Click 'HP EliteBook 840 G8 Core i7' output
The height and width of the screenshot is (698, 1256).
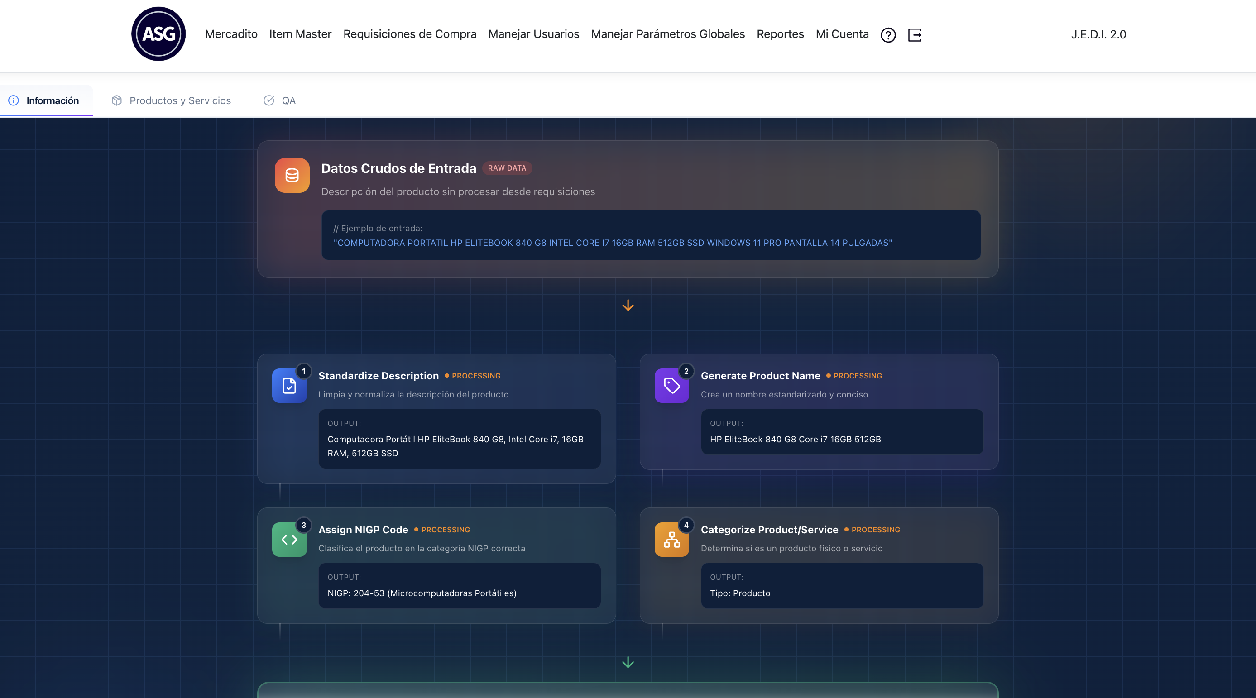(795, 439)
